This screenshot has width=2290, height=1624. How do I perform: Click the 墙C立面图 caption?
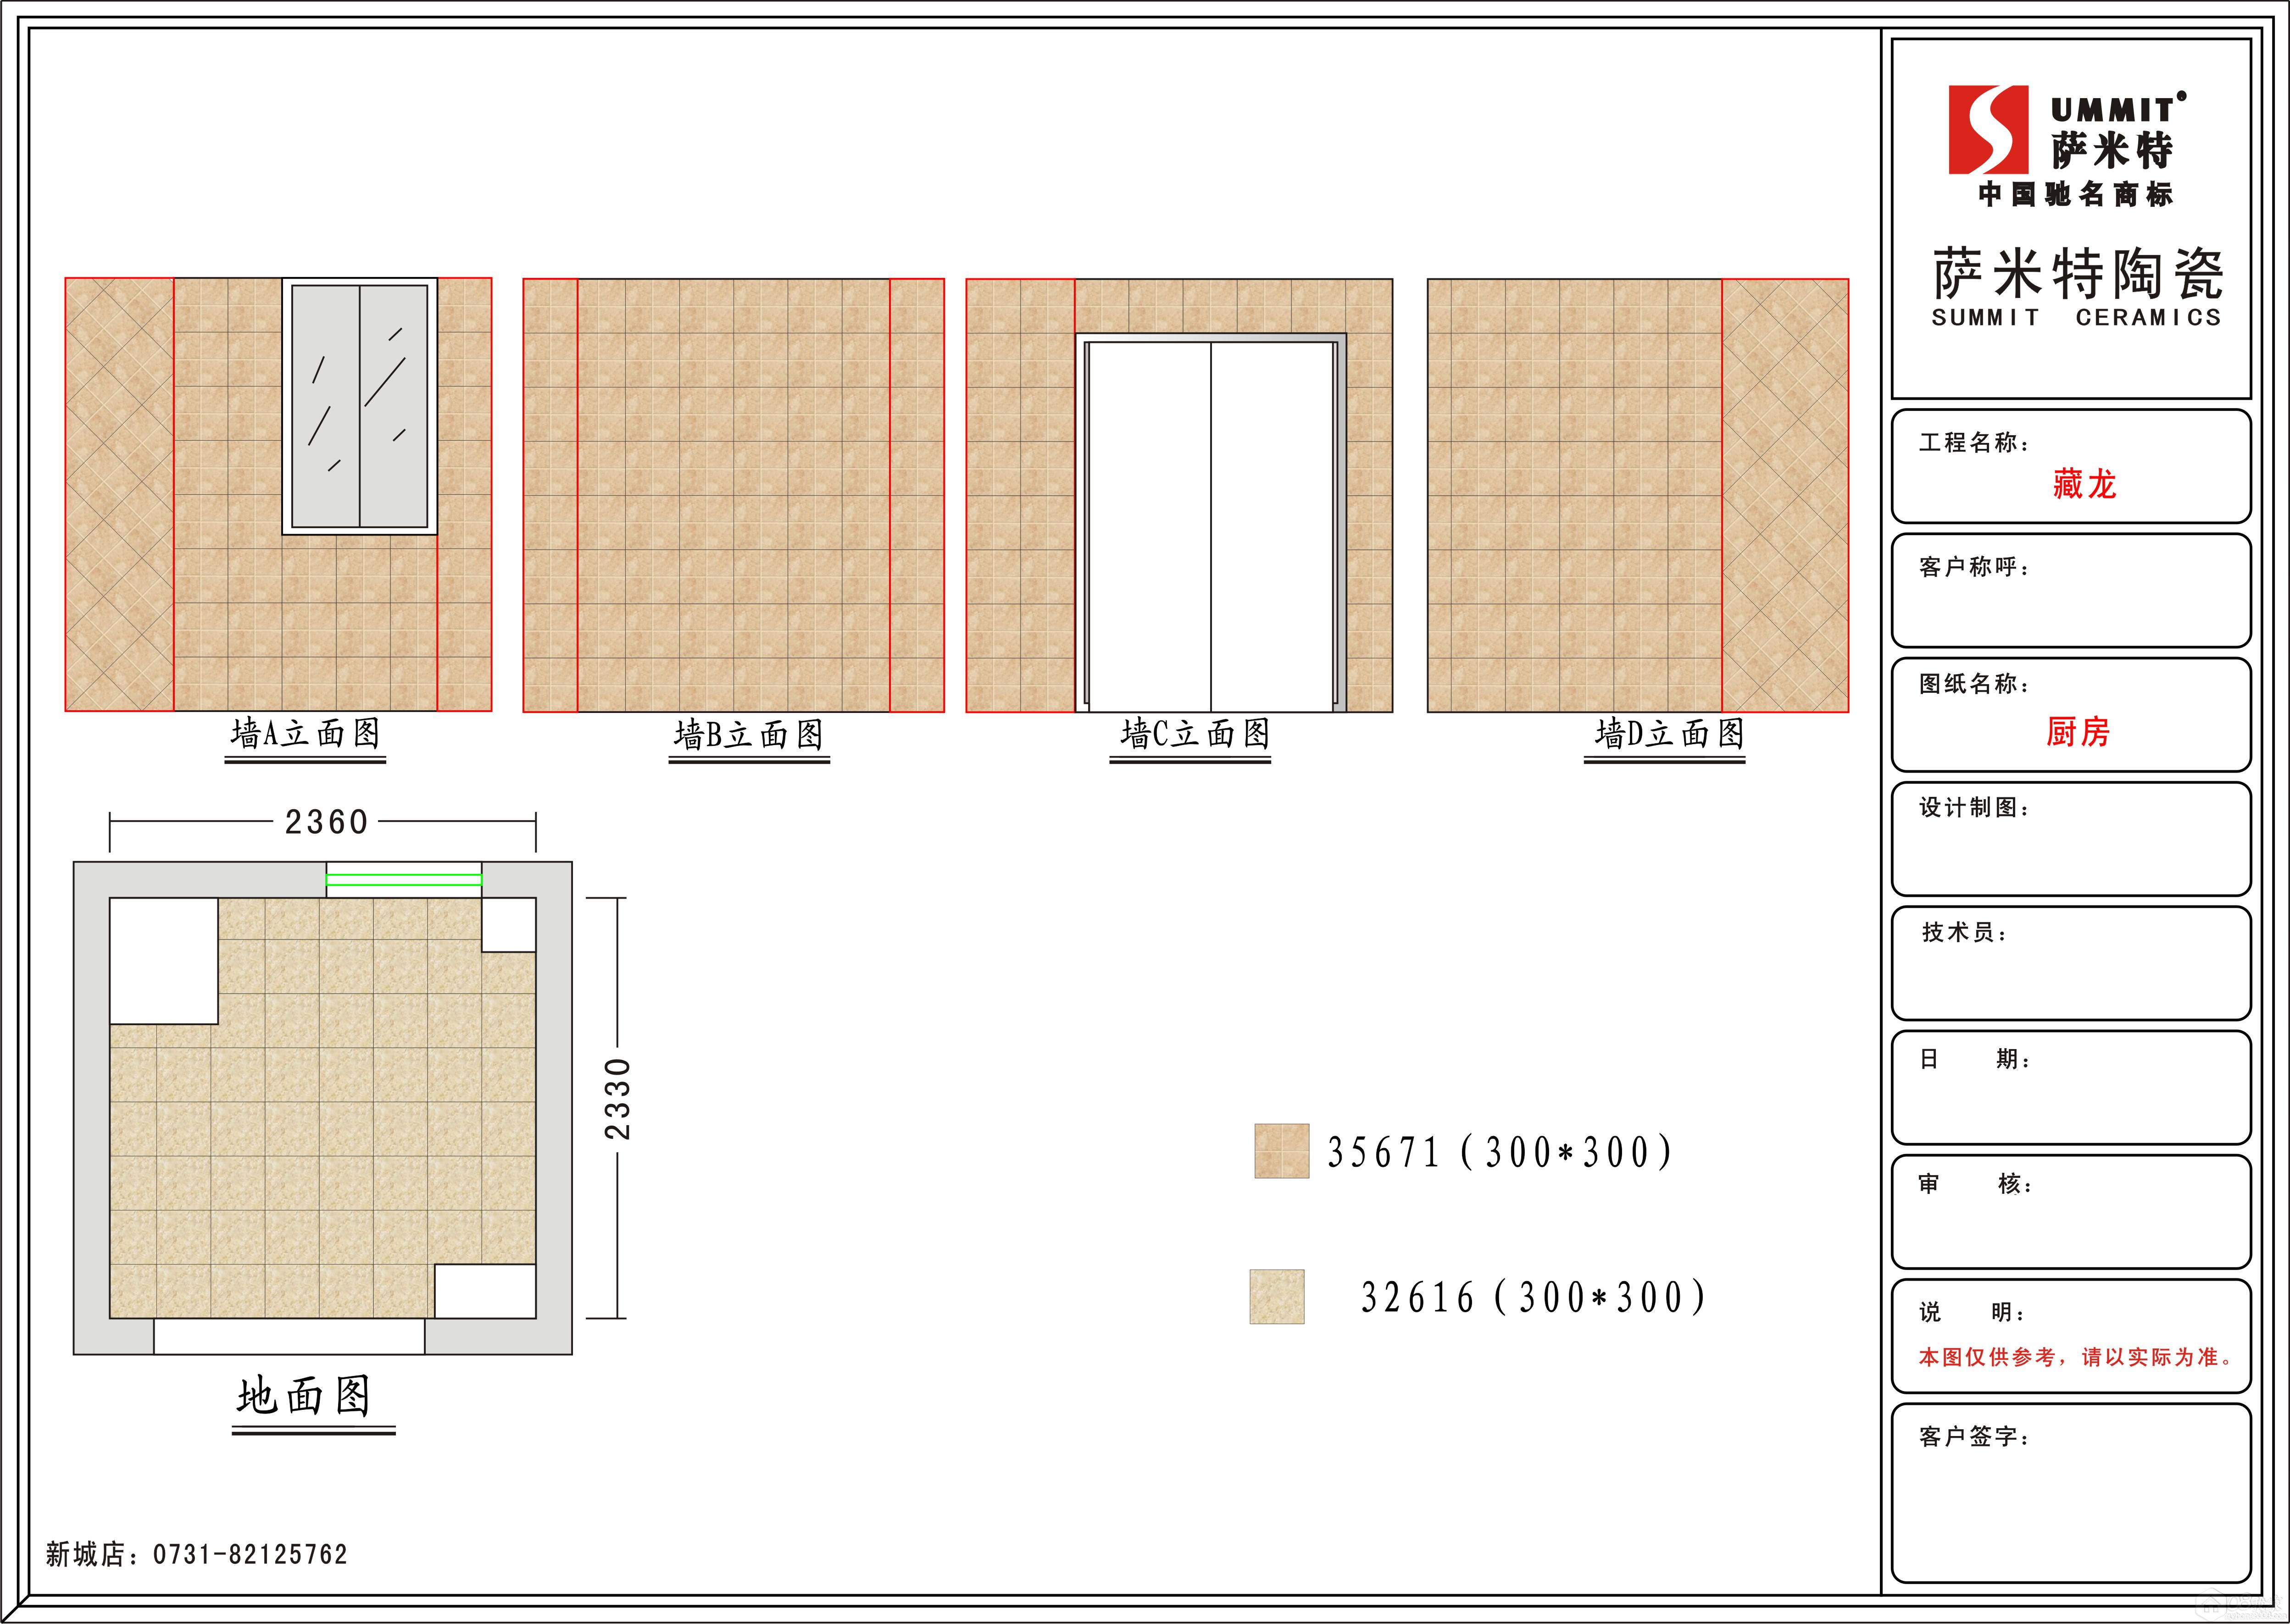[x=1195, y=734]
